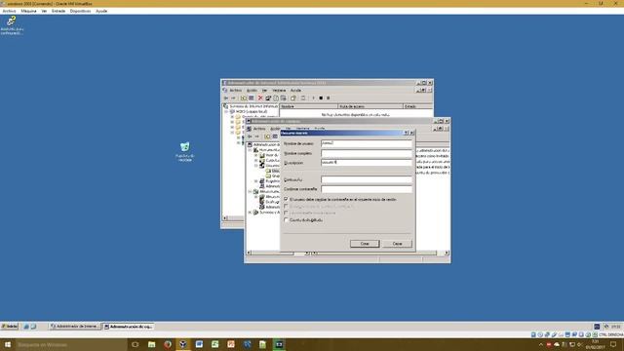Open the Acción menu in IIS window
The width and height of the screenshot is (624, 351).
click(252, 91)
